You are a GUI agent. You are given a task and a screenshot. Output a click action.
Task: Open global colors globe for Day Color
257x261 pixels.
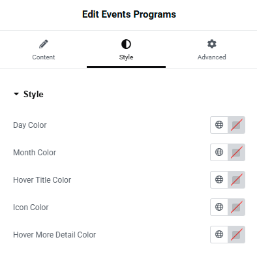[x=219, y=125]
